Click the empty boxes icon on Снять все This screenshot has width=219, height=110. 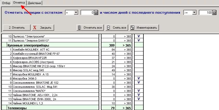pyautogui.click(x=108, y=28)
